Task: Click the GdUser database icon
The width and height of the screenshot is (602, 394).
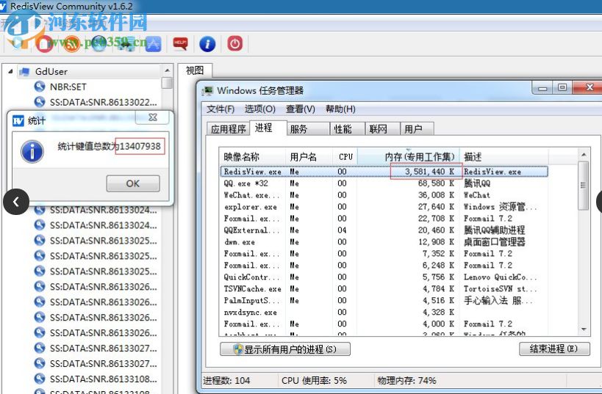Action: 25,72
